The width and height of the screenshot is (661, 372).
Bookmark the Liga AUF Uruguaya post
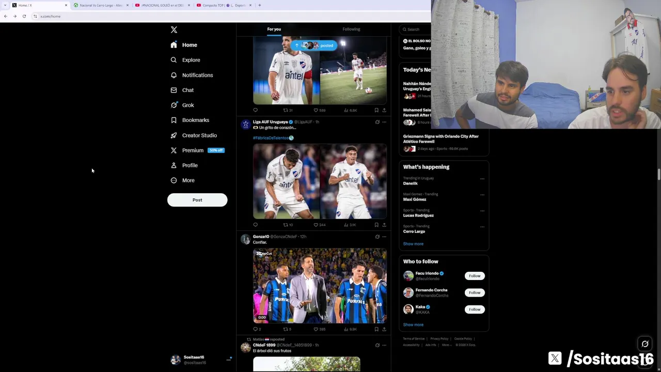click(x=376, y=225)
